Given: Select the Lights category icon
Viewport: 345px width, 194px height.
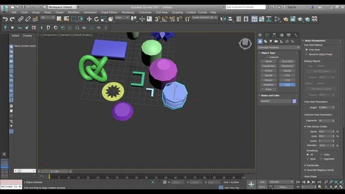Looking at the screenshot, I should point(271,41).
